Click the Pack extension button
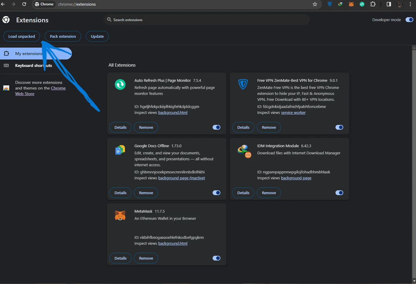 (x=63, y=36)
